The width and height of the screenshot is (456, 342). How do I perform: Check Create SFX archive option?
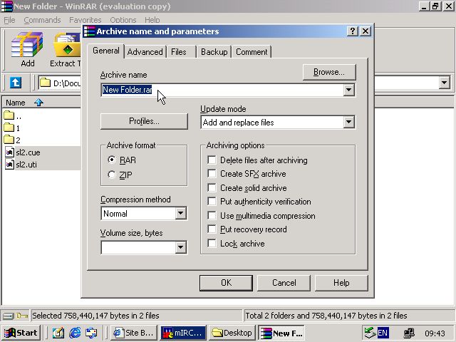pos(212,174)
